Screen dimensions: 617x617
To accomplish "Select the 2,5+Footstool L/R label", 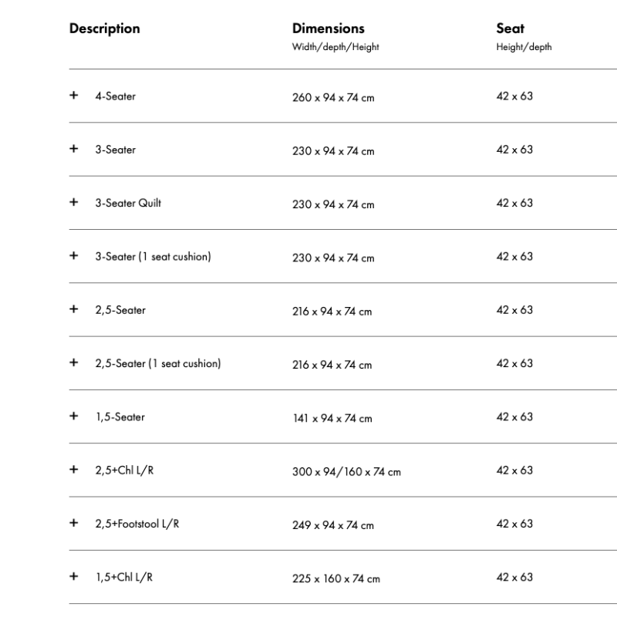I will [137, 524].
